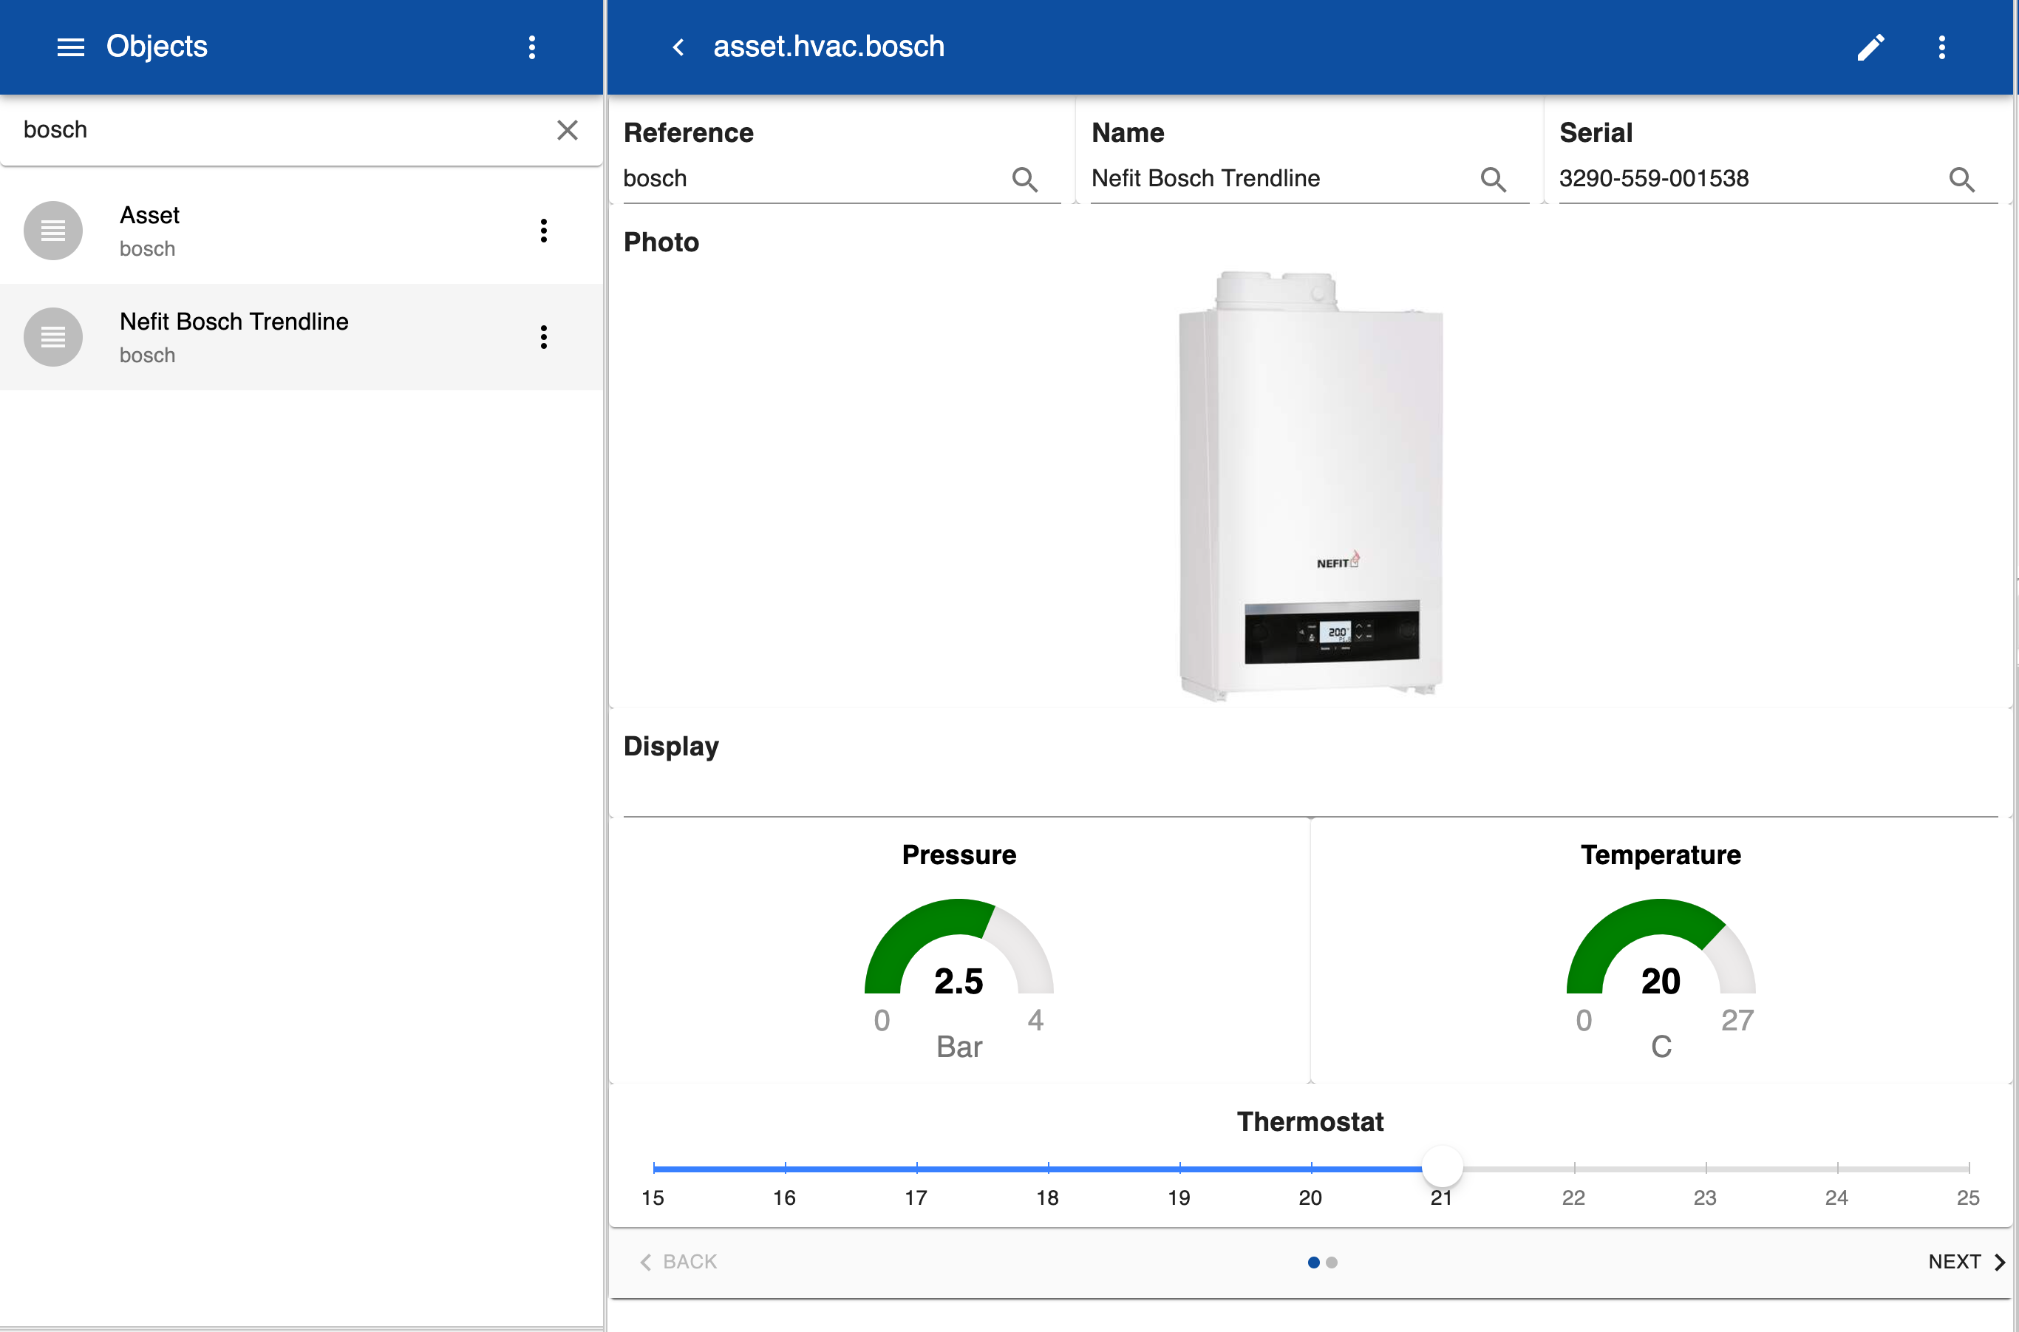Viewport: 2019px width, 1332px height.
Task: Open more options for Asset row
Action: pos(544,231)
